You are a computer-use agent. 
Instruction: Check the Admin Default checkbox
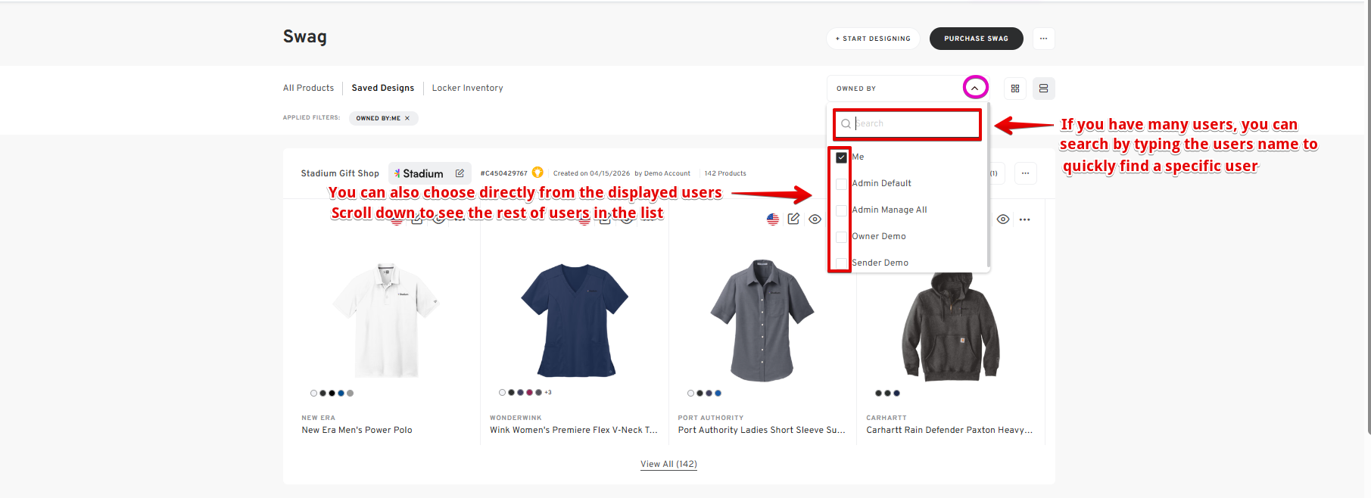pos(841,184)
